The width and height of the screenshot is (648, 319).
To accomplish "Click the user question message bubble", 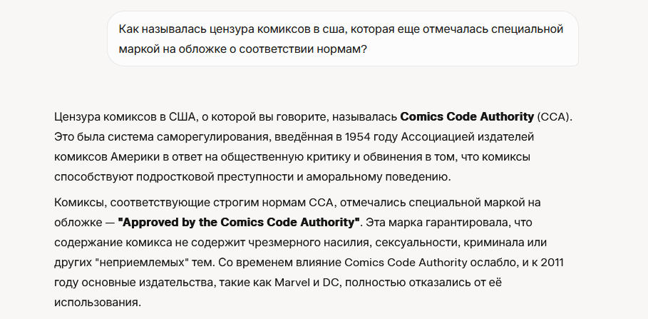I will click(343, 39).
